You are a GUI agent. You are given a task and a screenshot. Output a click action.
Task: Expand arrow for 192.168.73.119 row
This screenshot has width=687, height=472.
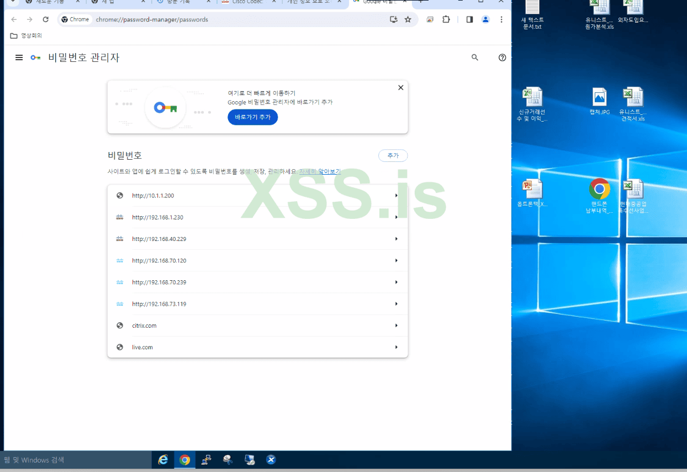pos(397,304)
